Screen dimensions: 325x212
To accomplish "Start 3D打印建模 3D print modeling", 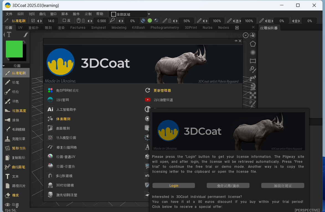I will coord(61,185).
